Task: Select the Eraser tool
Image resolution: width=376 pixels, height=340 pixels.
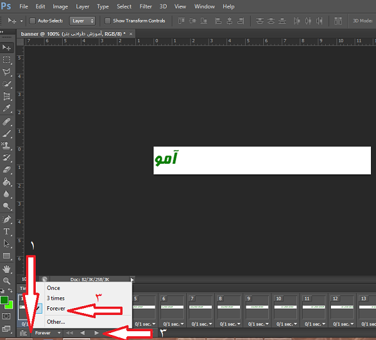Action: pos(7,170)
